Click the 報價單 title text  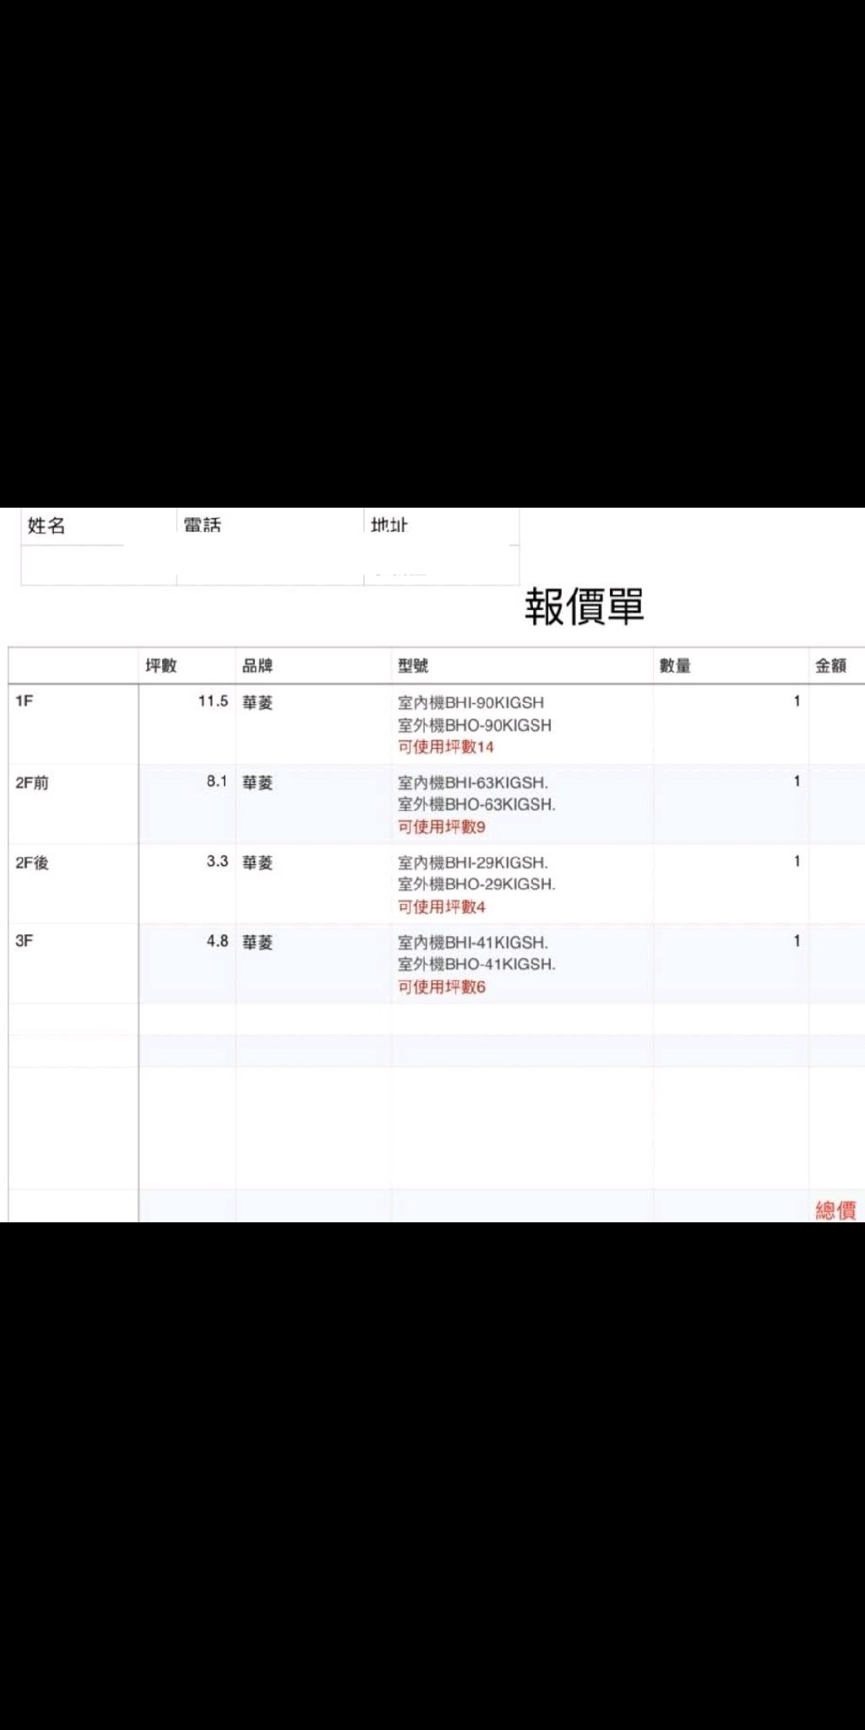(x=584, y=607)
